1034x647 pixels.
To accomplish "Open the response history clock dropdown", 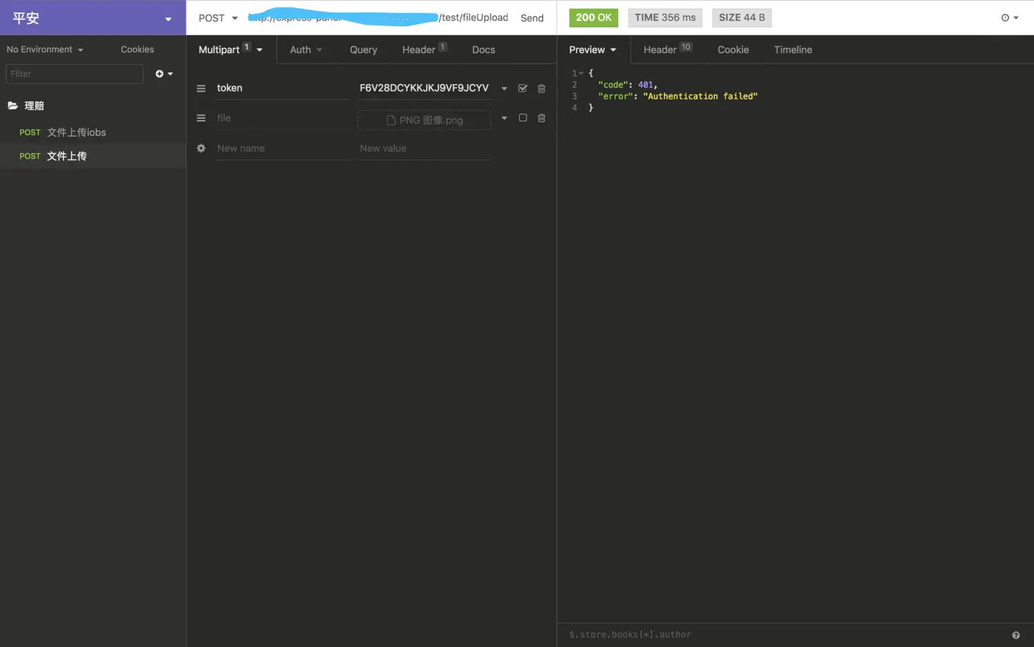I will [x=1010, y=18].
